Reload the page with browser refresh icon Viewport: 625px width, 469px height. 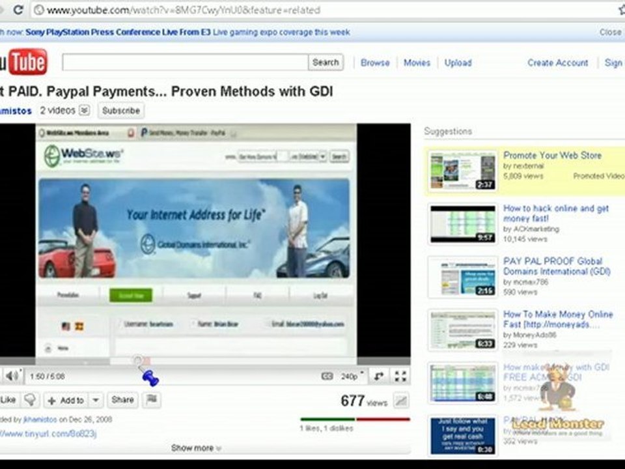[x=18, y=10]
